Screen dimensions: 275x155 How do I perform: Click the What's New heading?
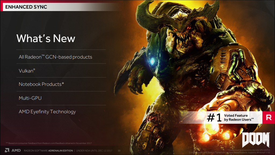point(46,38)
